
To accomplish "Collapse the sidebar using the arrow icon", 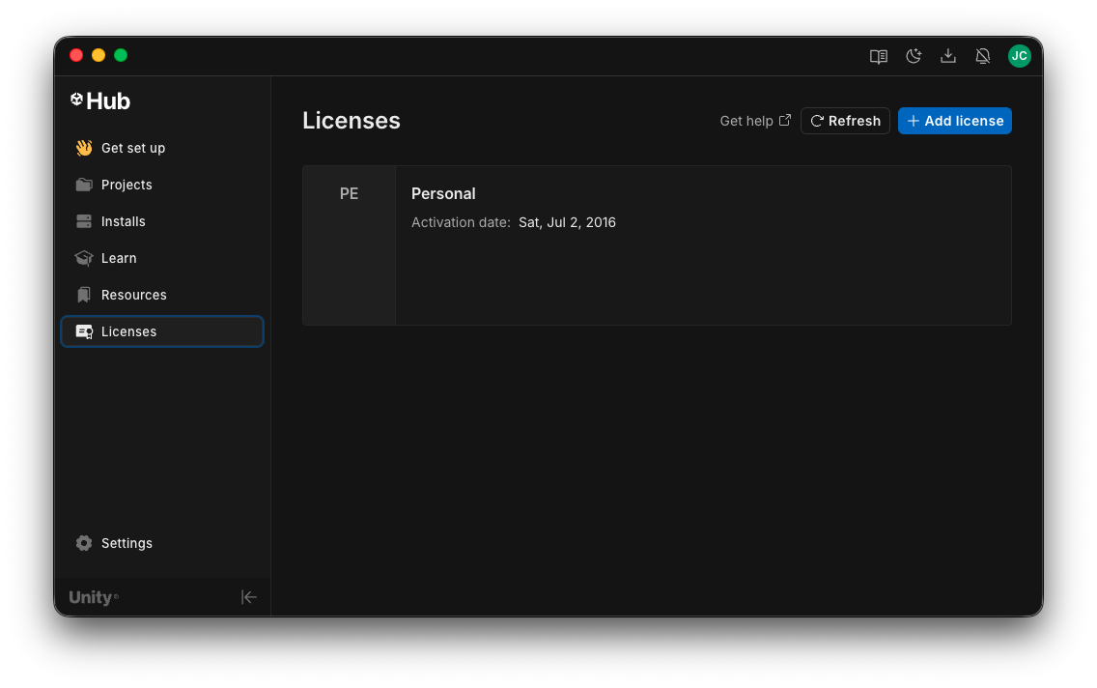I will coord(249,597).
